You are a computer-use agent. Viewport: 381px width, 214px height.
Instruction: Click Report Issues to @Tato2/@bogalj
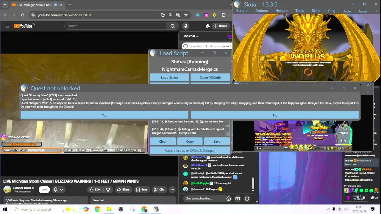[x=190, y=150]
